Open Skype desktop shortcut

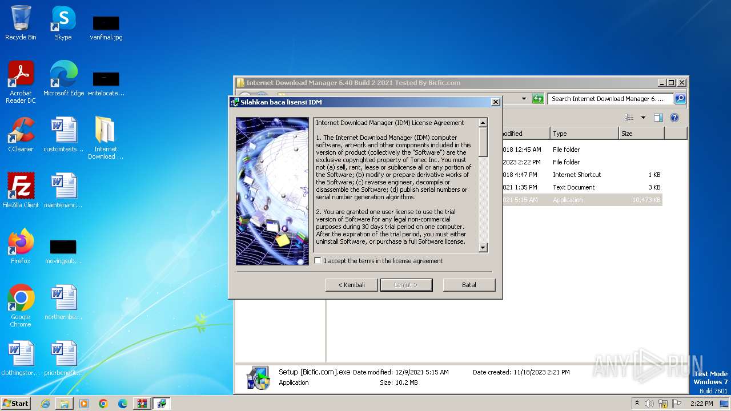point(63,23)
